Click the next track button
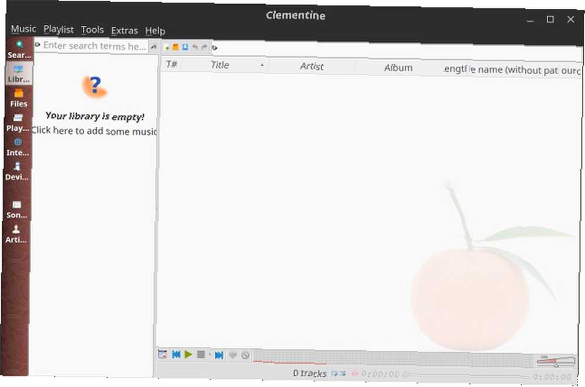The width and height of the screenshot is (585, 387). 219,355
